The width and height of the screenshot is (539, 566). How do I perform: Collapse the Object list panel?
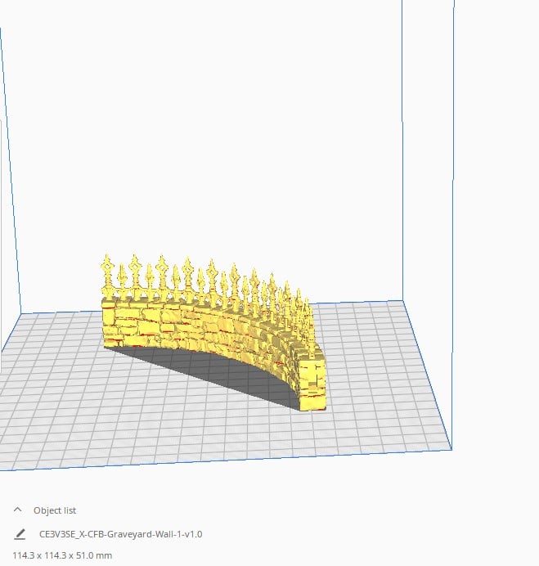(17, 510)
